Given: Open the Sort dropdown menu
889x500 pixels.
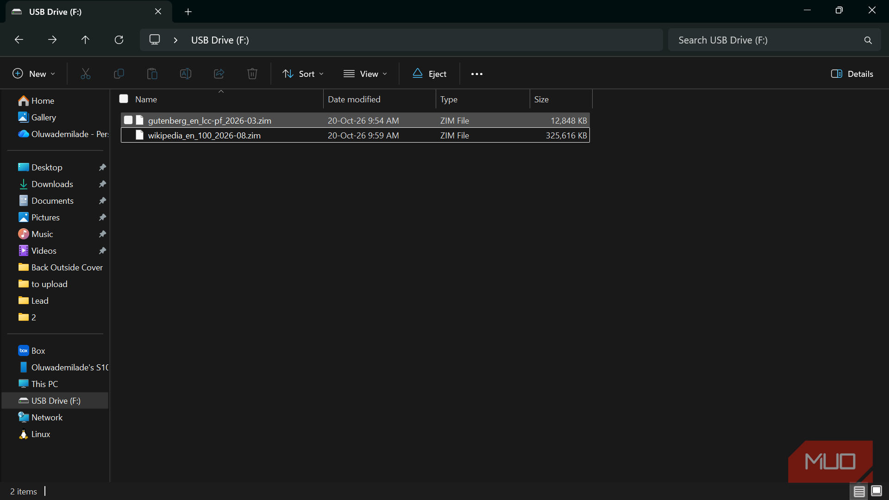Looking at the screenshot, I should click(303, 74).
